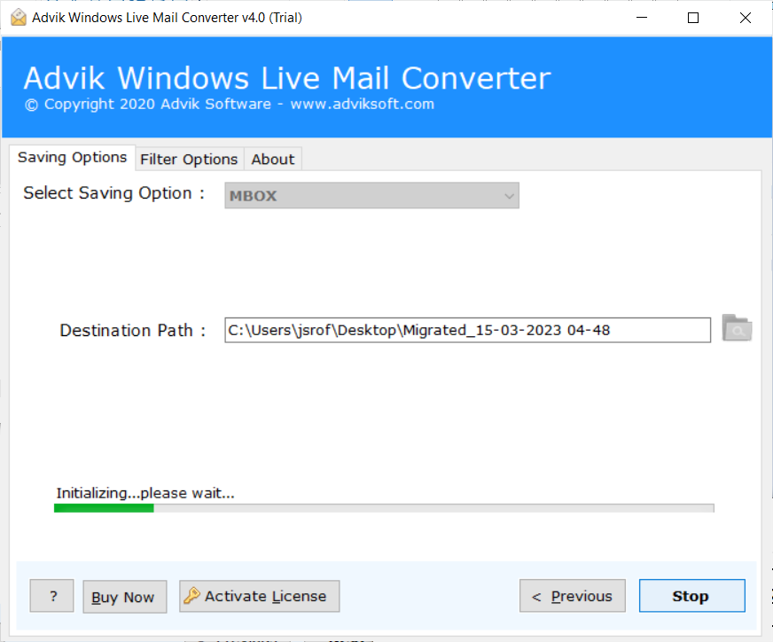Go back with the Previous button
Screen dimensions: 773x642
tap(573, 596)
